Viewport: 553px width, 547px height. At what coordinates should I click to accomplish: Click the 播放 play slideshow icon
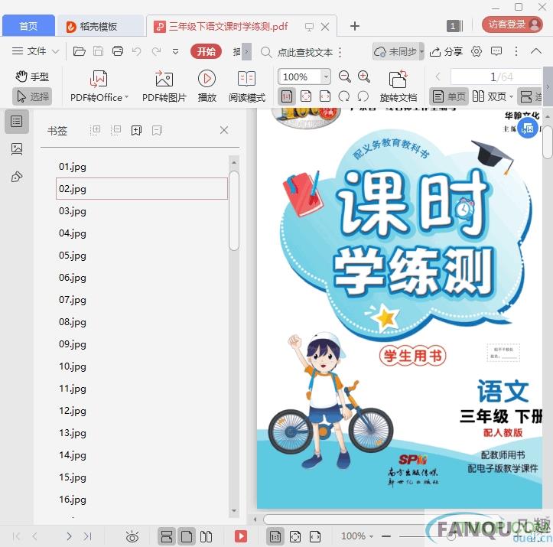tap(207, 86)
